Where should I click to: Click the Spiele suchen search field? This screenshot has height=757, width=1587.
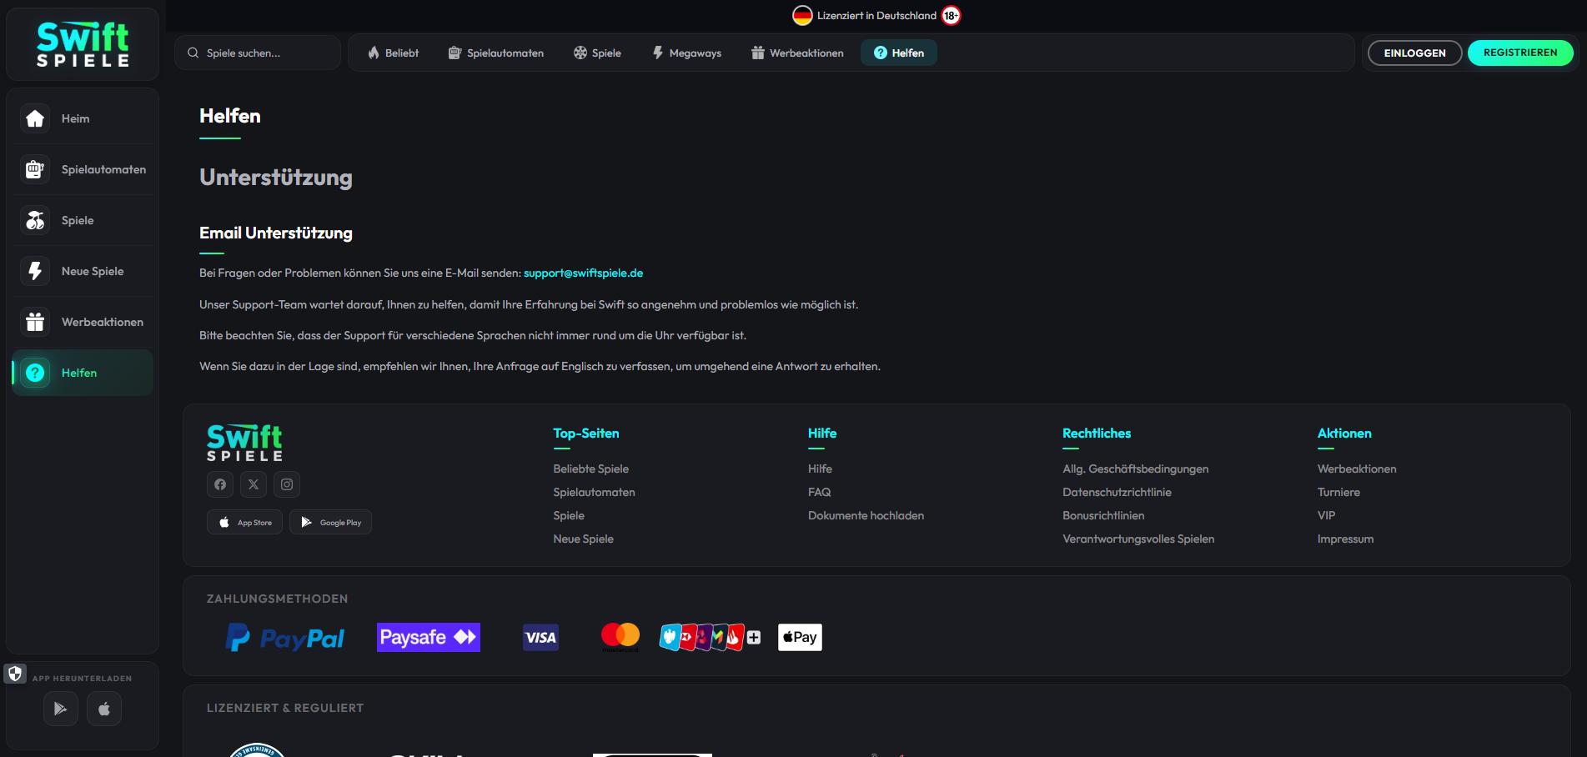point(258,53)
